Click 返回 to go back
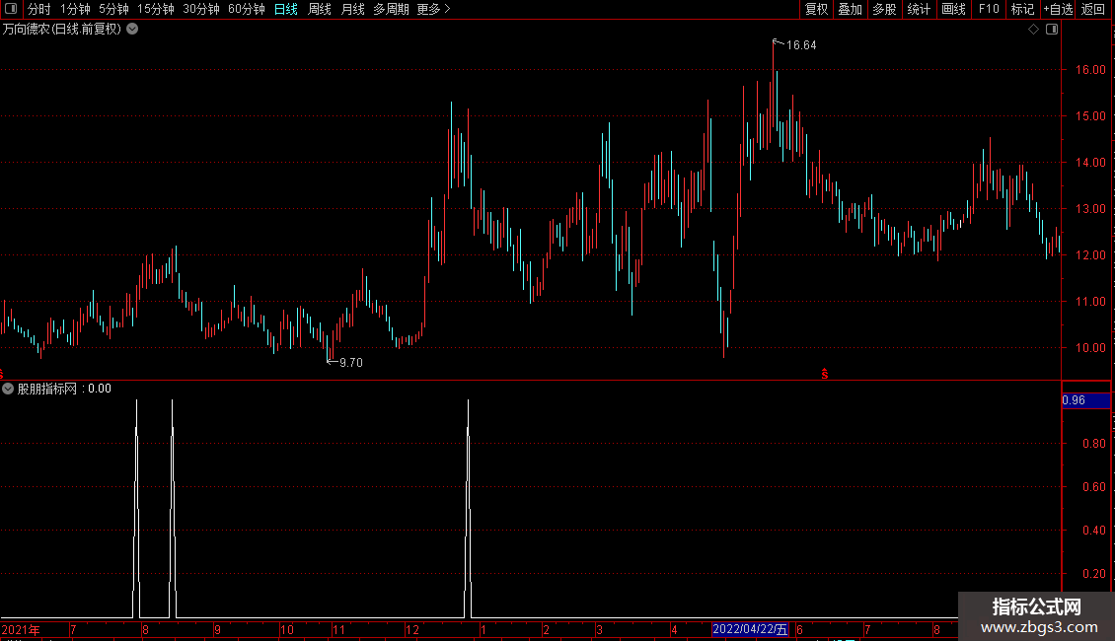 pyautogui.click(x=1093, y=9)
